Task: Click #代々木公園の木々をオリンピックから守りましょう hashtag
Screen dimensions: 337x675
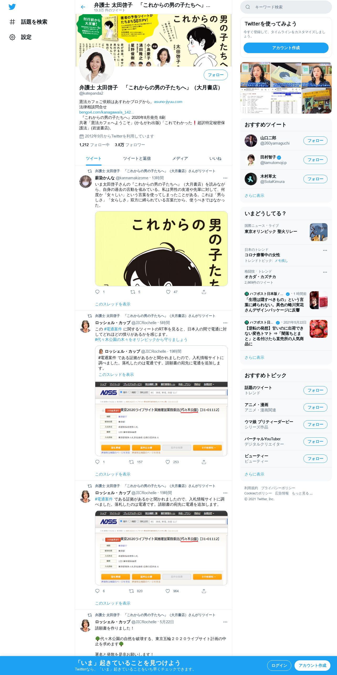Action: [141, 340]
